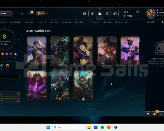Select the skin with rider on purple lizard
This screenshot has width=164, height=131.
[83, 51]
